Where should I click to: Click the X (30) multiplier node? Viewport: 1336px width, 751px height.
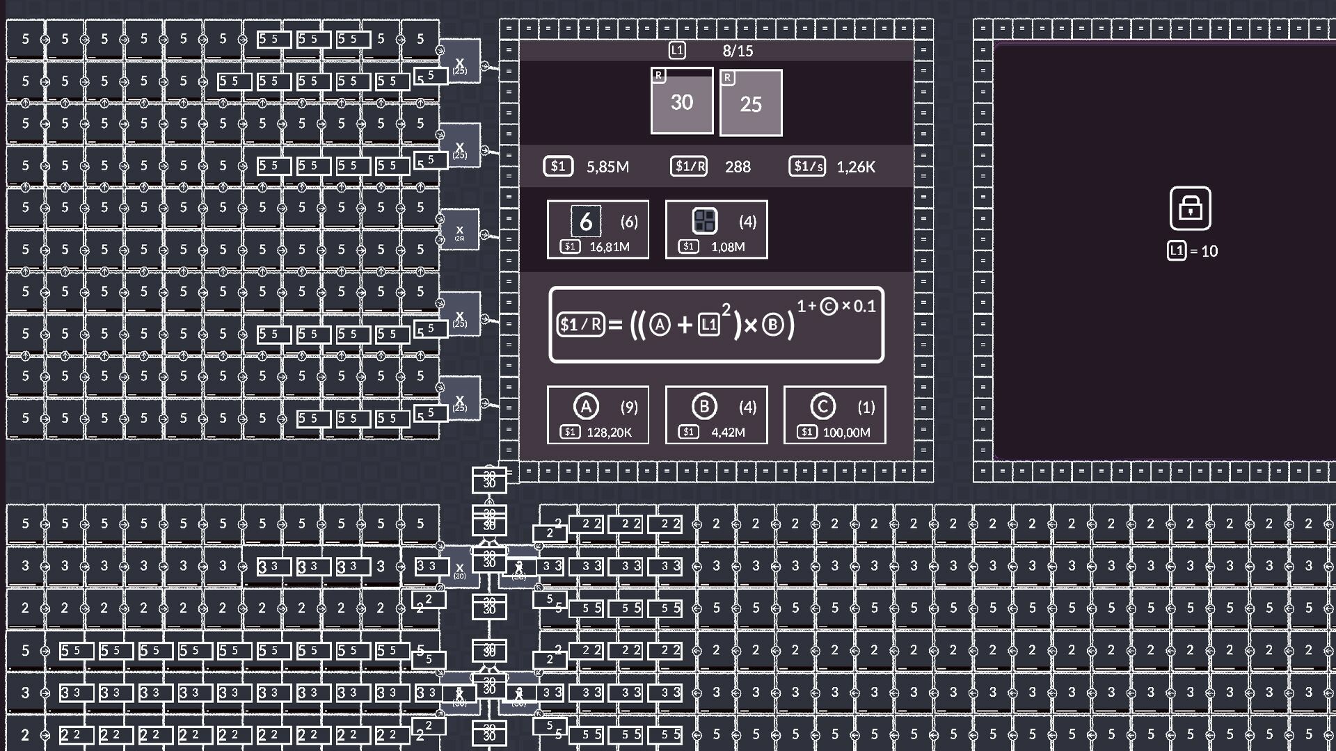[x=459, y=570]
